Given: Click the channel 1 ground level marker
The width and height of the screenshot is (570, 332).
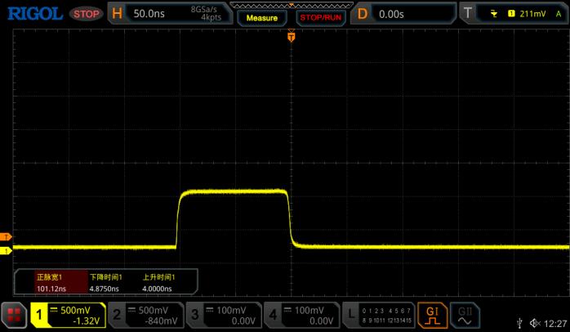Looking at the screenshot, I should click(x=7, y=248).
